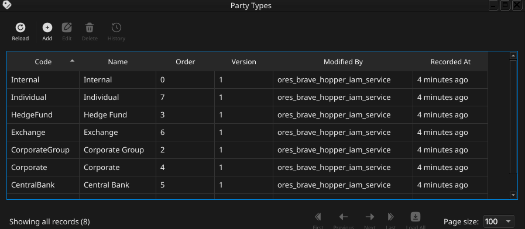Image resolution: width=525 pixels, height=229 pixels.
Task: Select the Corporate code cell
Action: (x=43, y=167)
